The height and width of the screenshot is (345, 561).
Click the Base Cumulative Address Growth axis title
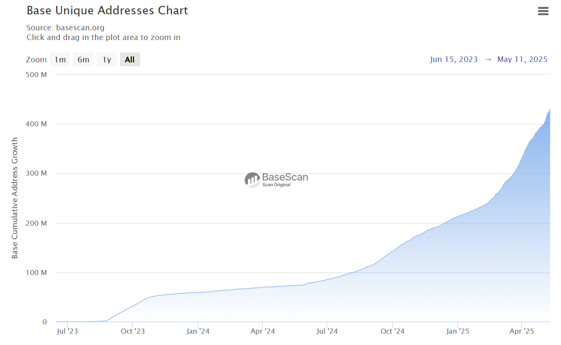point(15,198)
